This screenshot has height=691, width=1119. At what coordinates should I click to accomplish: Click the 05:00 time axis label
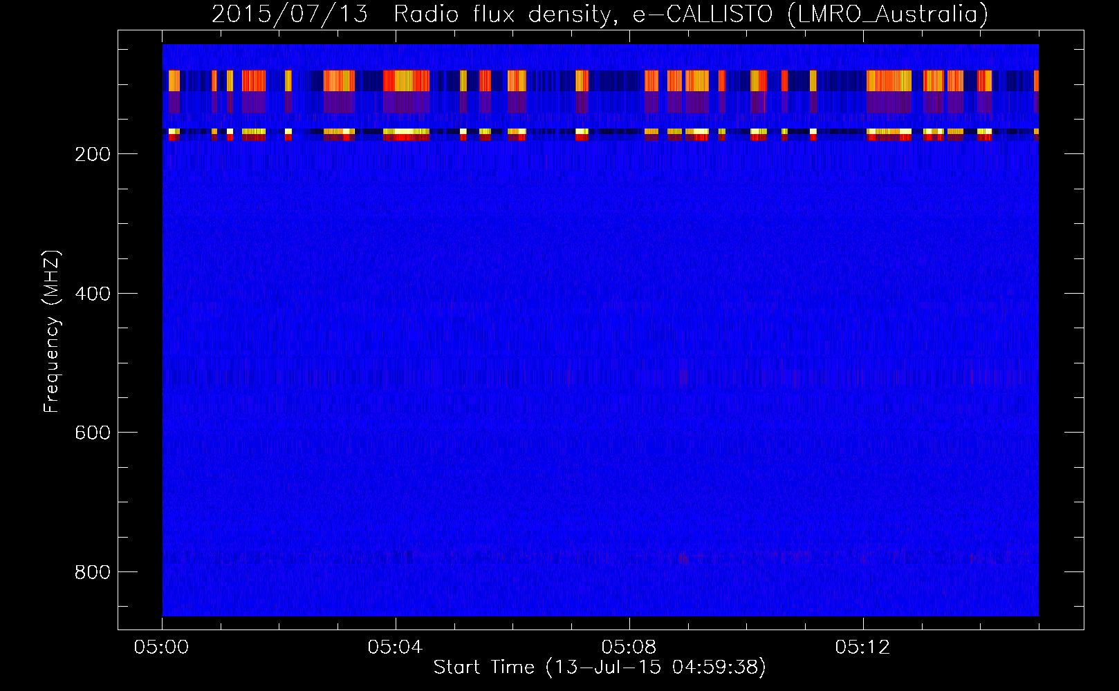pyautogui.click(x=162, y=647)
